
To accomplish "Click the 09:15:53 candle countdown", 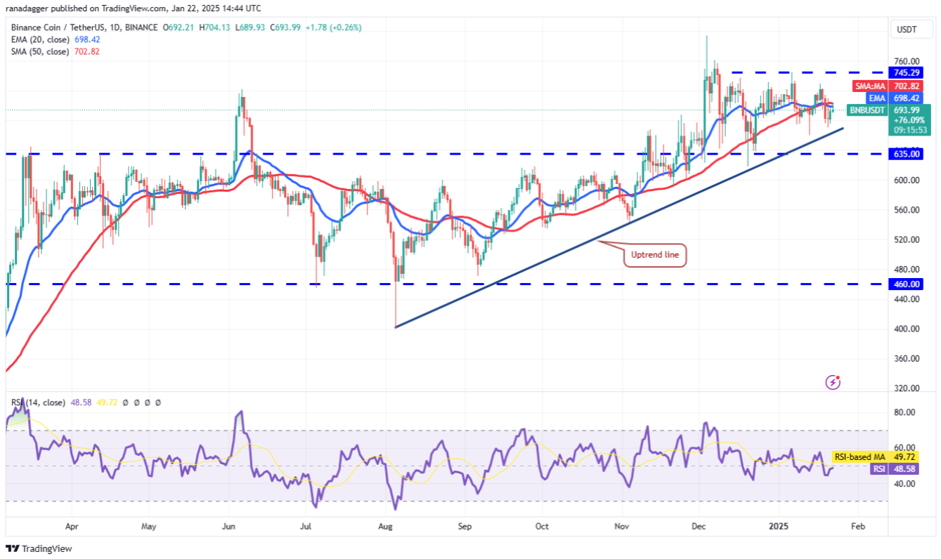I will point(912,130).
